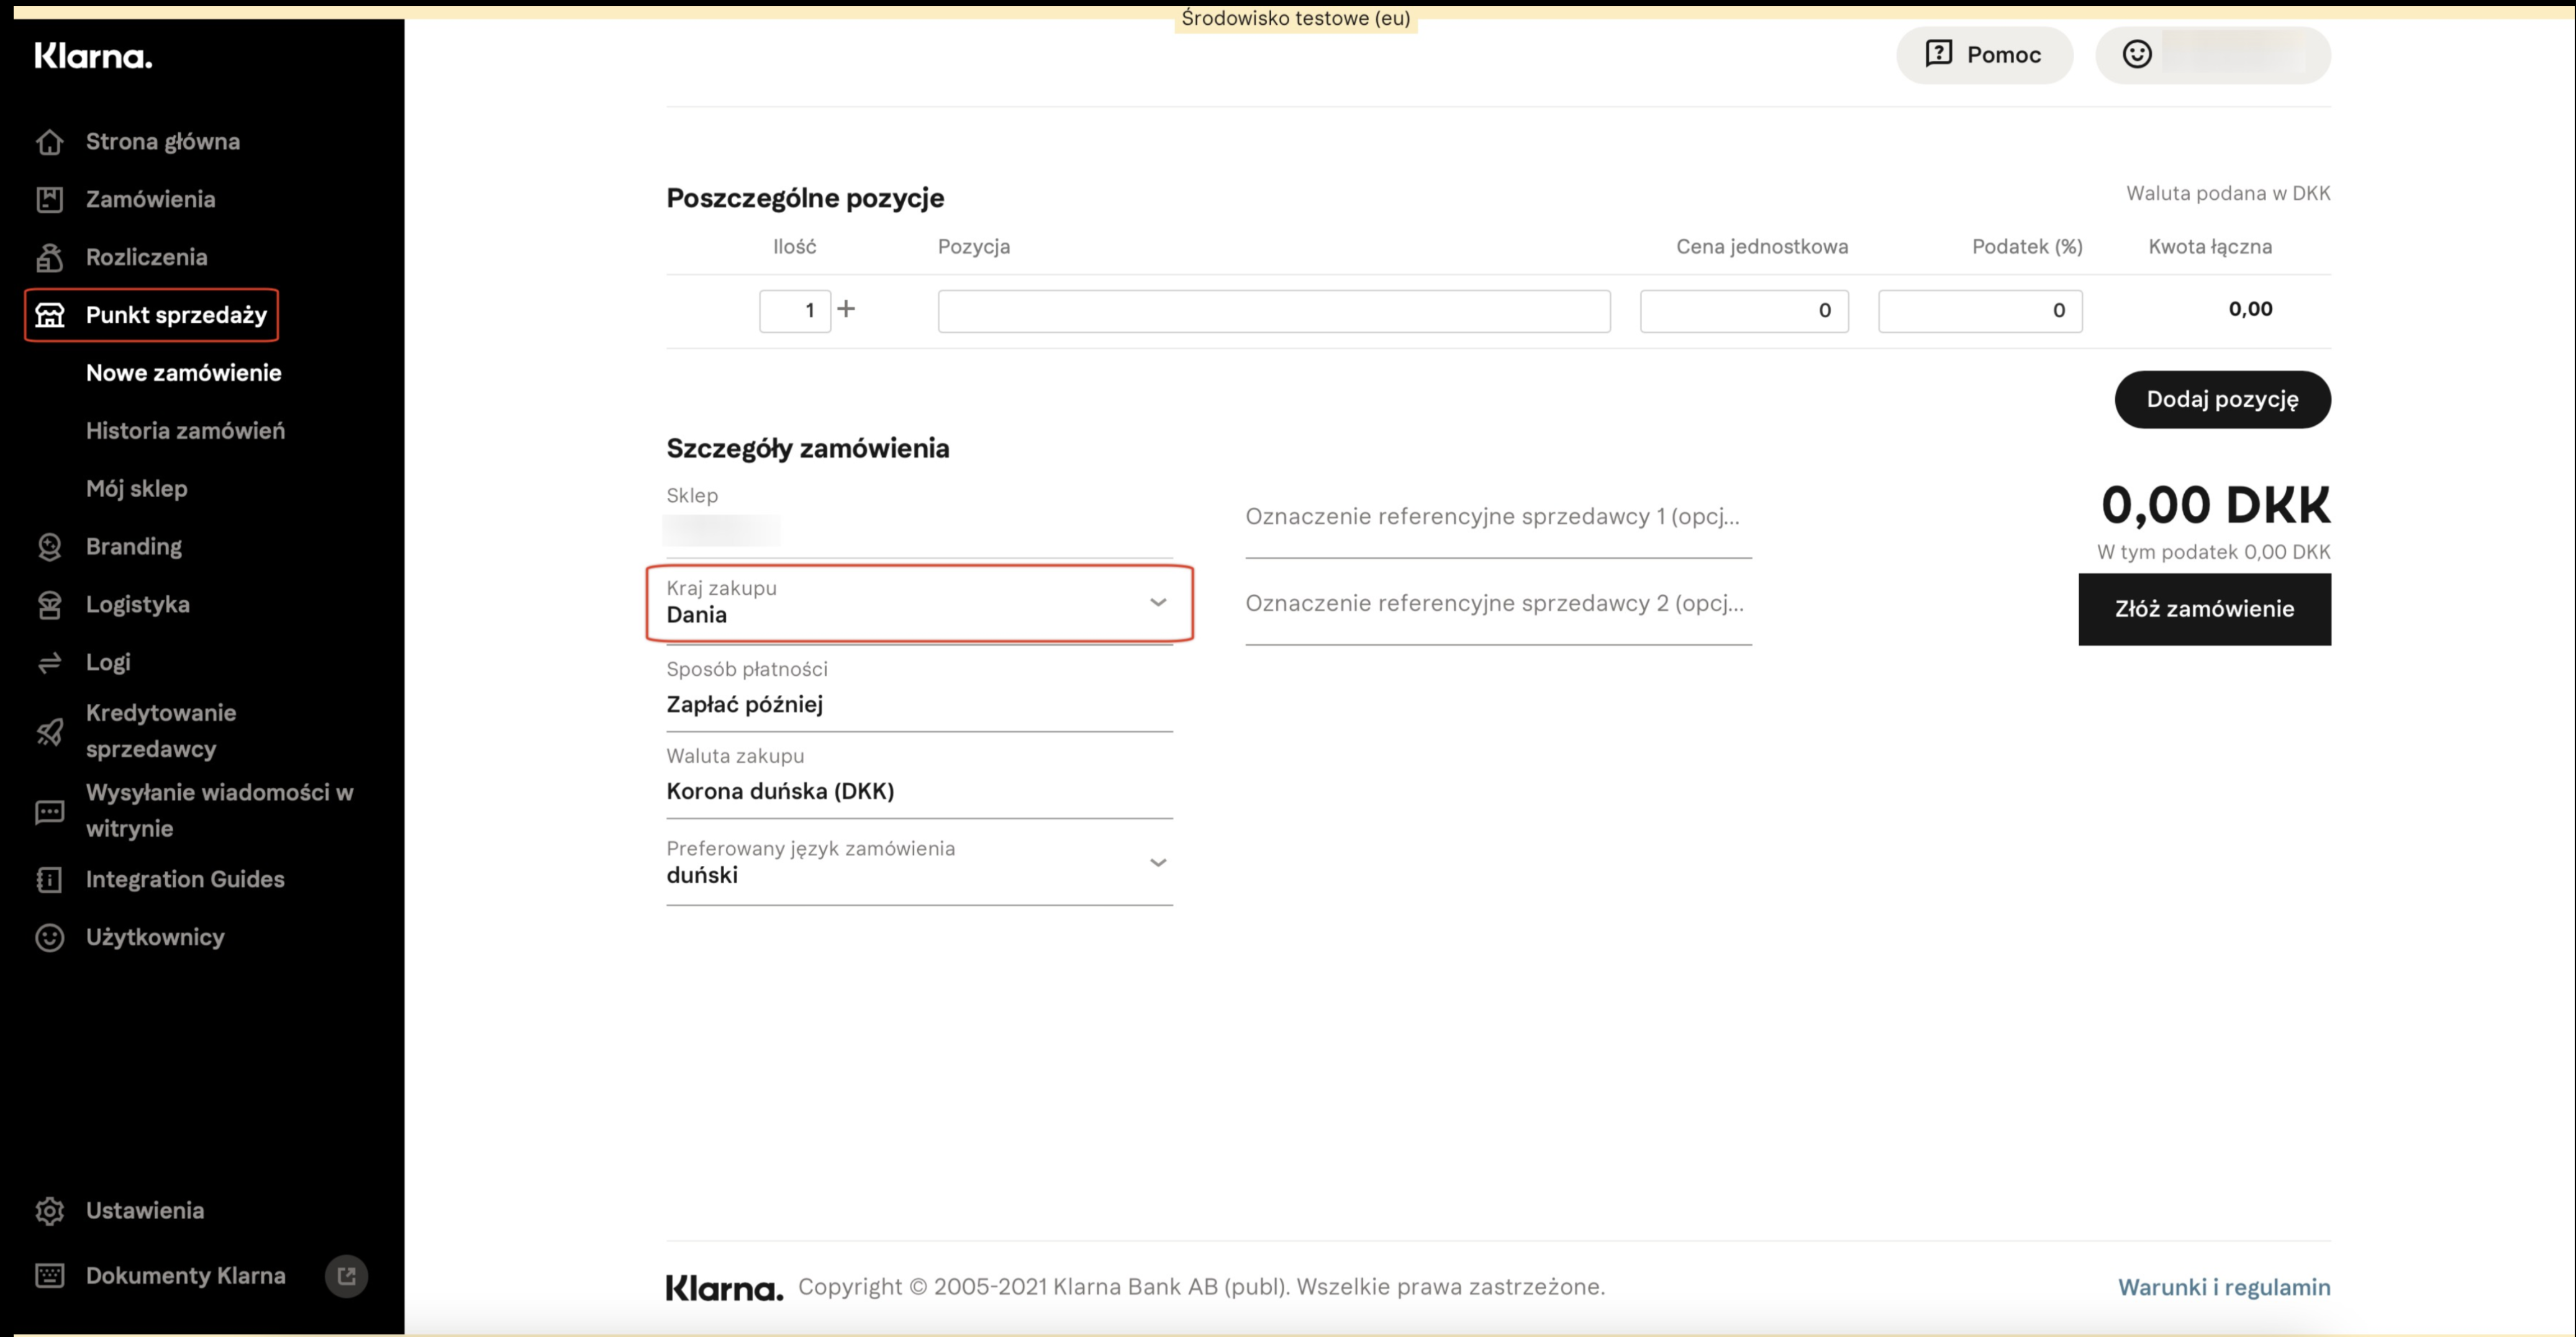Expand the Kraj zakupu dropdown
The height and width of the screenshot is (1337, 2576).
coord(1157,603)
